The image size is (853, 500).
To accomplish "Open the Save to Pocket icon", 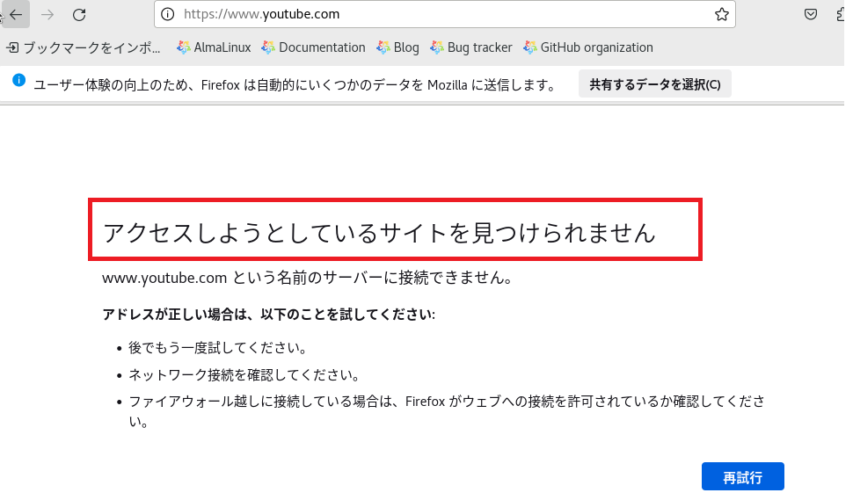I will (811, 14).
